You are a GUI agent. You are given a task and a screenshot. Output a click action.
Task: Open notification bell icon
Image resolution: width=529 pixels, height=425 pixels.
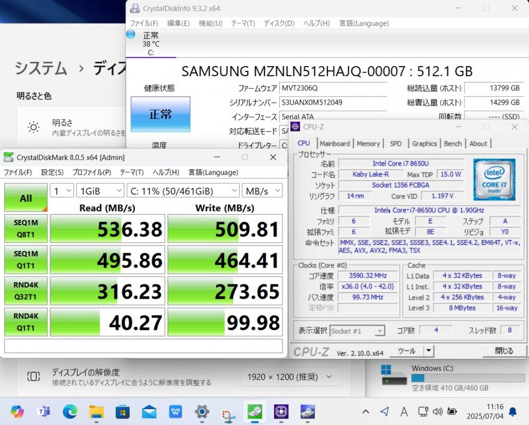(x=513, y=411)
